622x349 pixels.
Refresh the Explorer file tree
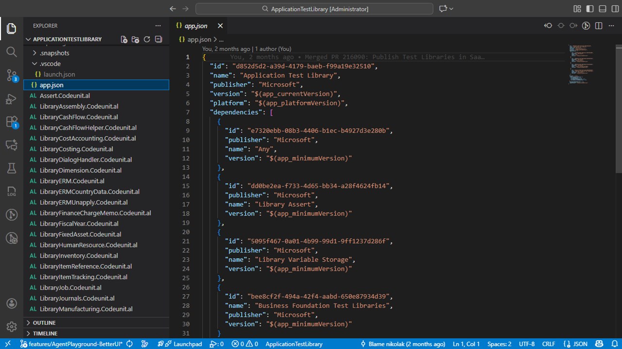pos(147,39)
